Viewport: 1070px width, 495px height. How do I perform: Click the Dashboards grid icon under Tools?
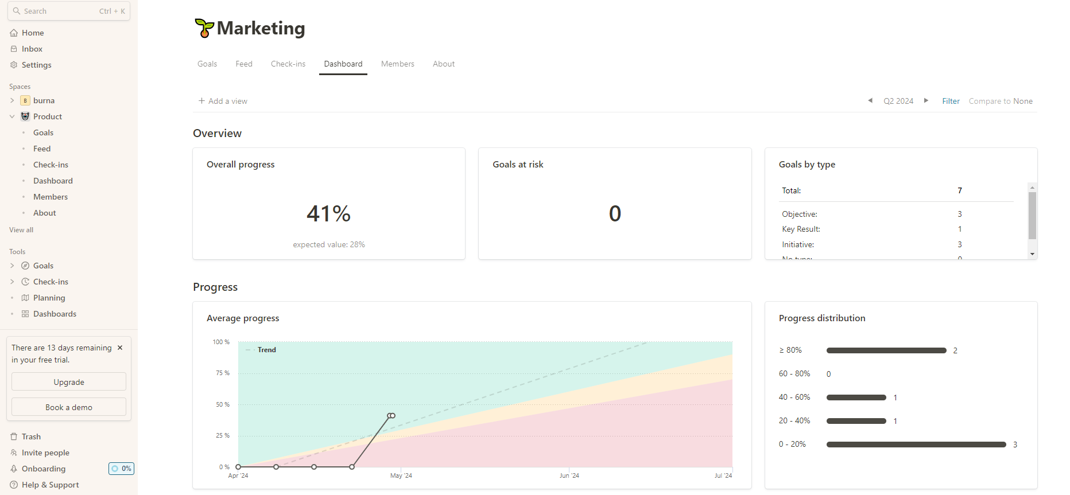pyautogui.click(x=25, y=314)
